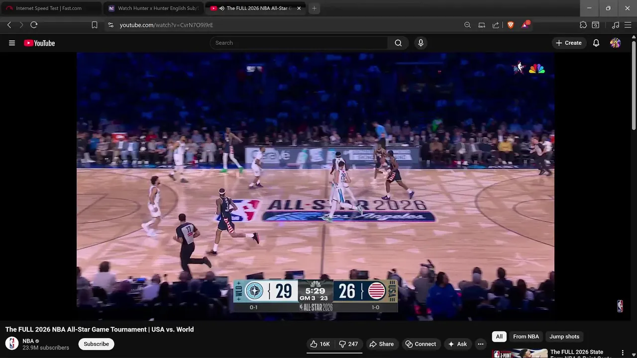The width and height of the screenshot is (637, 358).
Task: Open options menu for recommended video
Action: (x=623, y=353)
